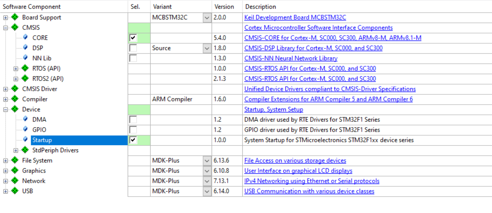Click the DSP component blue icon
Screen dimensions: 492x213
25,47
